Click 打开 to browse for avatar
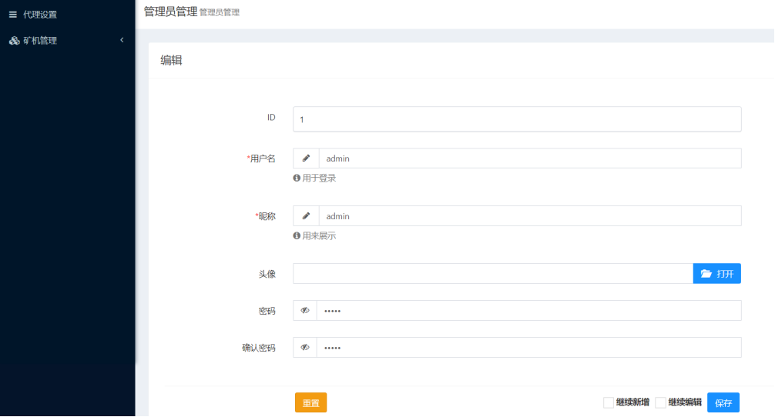This screenshot has width=775, height=417. [x=716, y=274]
